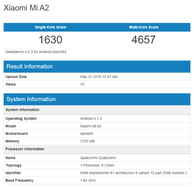Click the views count 79
Screen dimensions: 194x187
tap(82, 84)
